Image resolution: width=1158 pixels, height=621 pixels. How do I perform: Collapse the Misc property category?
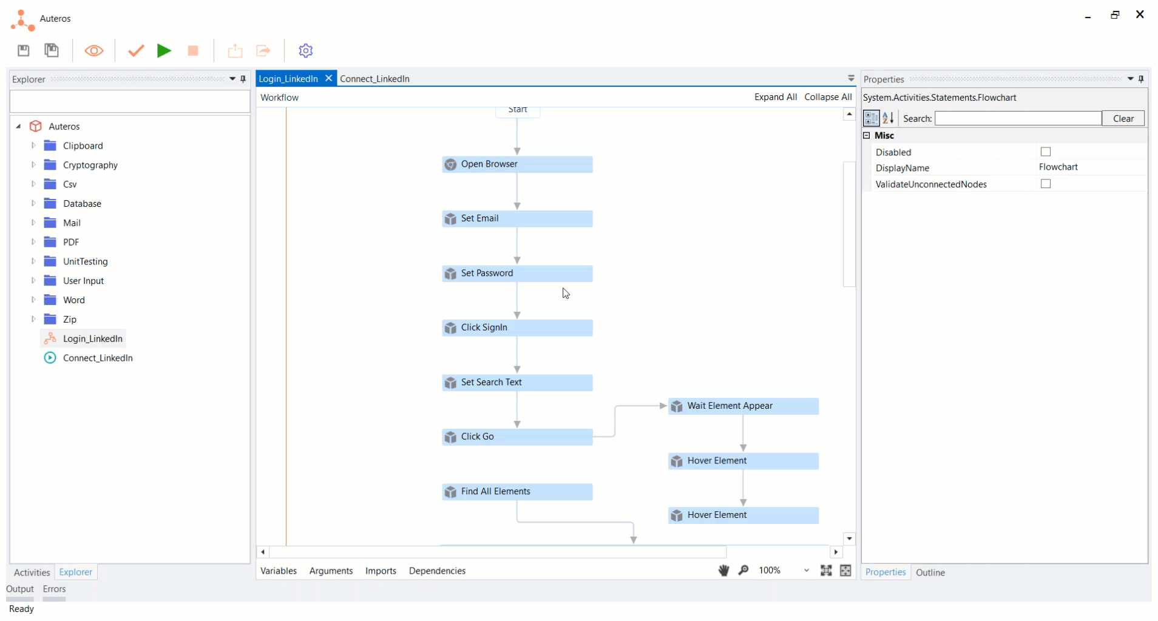pyautogui.click(x=867, y=135)
